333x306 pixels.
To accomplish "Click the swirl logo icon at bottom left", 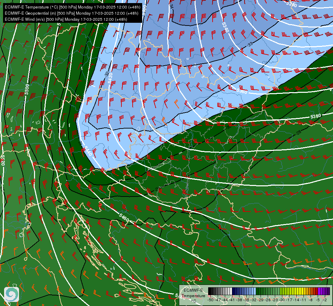I will click(x=12, y=294).
